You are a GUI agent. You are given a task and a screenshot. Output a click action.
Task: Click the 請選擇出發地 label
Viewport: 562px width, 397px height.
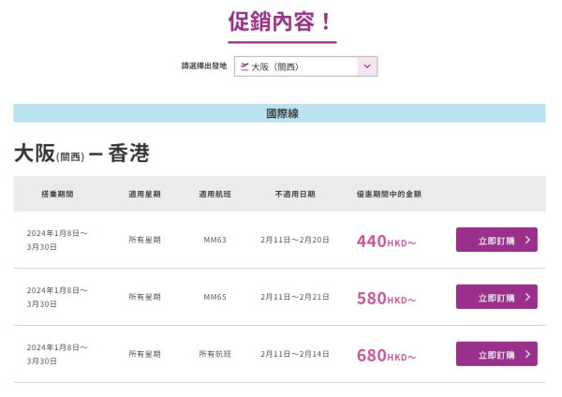click(x=203, y=66)
